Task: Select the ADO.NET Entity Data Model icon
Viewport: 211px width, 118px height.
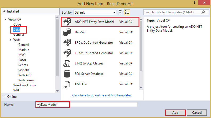Action: click(x=67, y=22)
